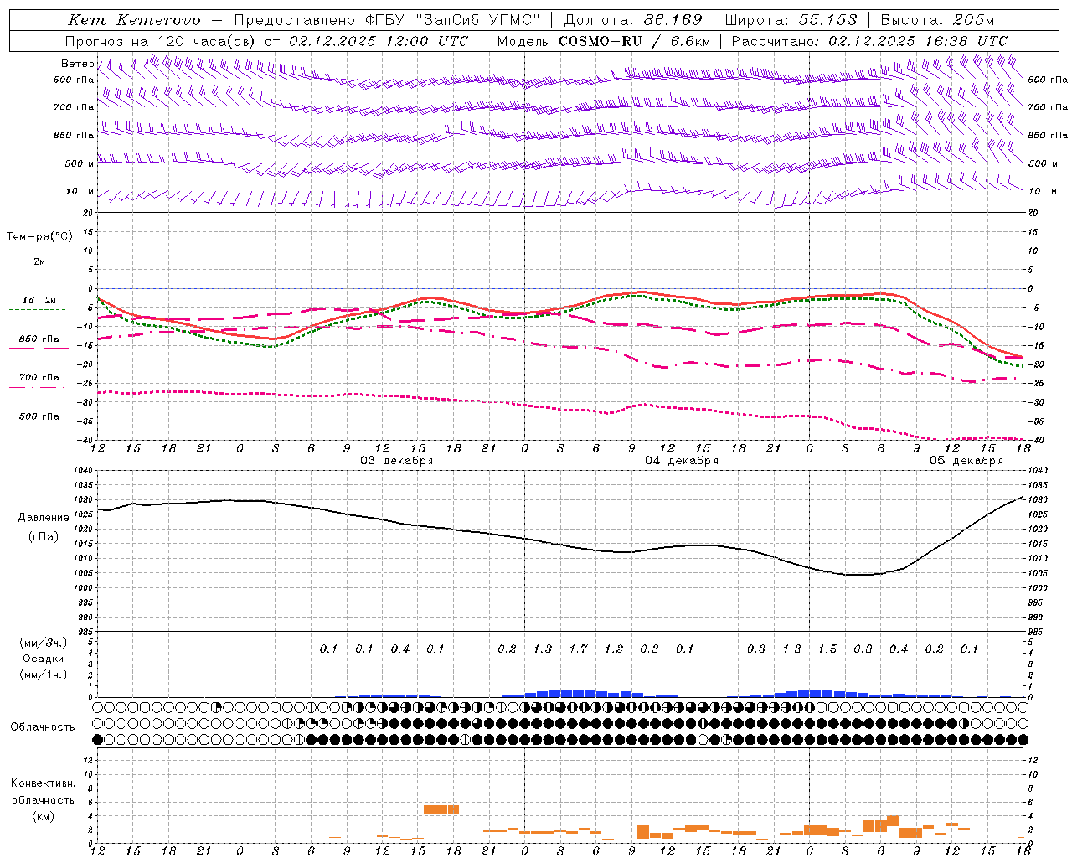
Task: Select the model name COSMO-RU / 6.6км
Action: 634,41
